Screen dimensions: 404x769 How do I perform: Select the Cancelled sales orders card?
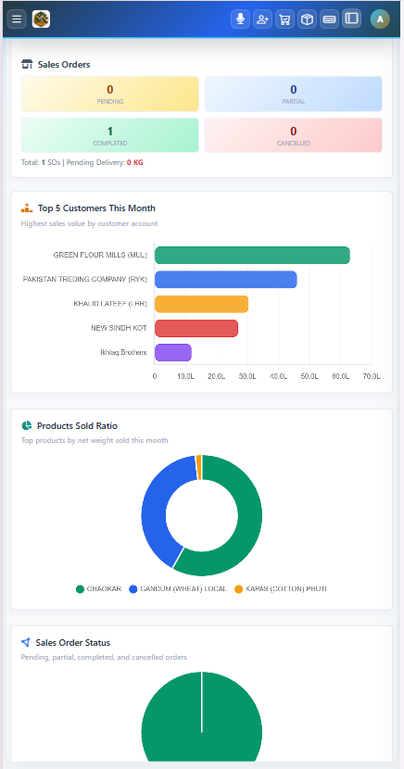tap(293, 135)
